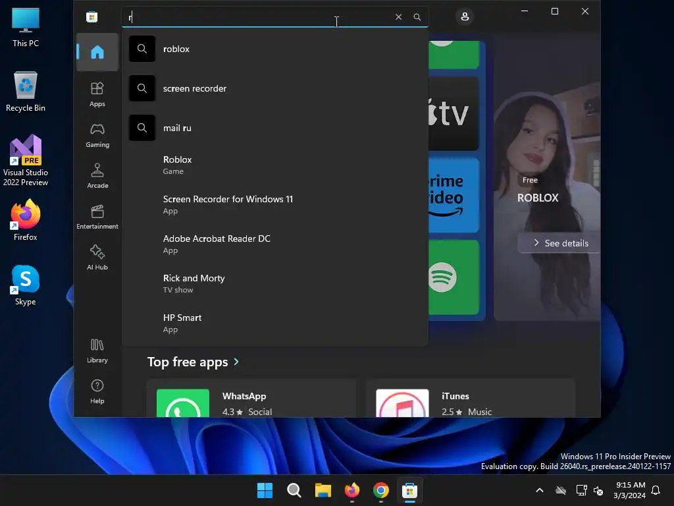Open the Entertainment section
The image size is (674, 506).
click(x=97, y=217)
